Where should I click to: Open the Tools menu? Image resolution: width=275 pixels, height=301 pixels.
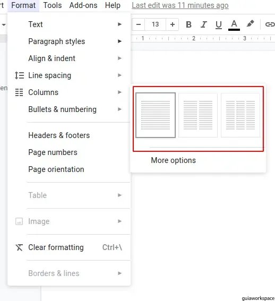(53, 5)
